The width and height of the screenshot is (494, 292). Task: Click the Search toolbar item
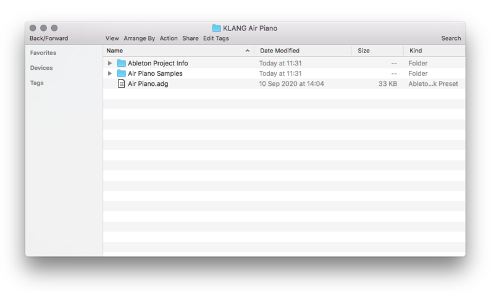tap(451, 38)
